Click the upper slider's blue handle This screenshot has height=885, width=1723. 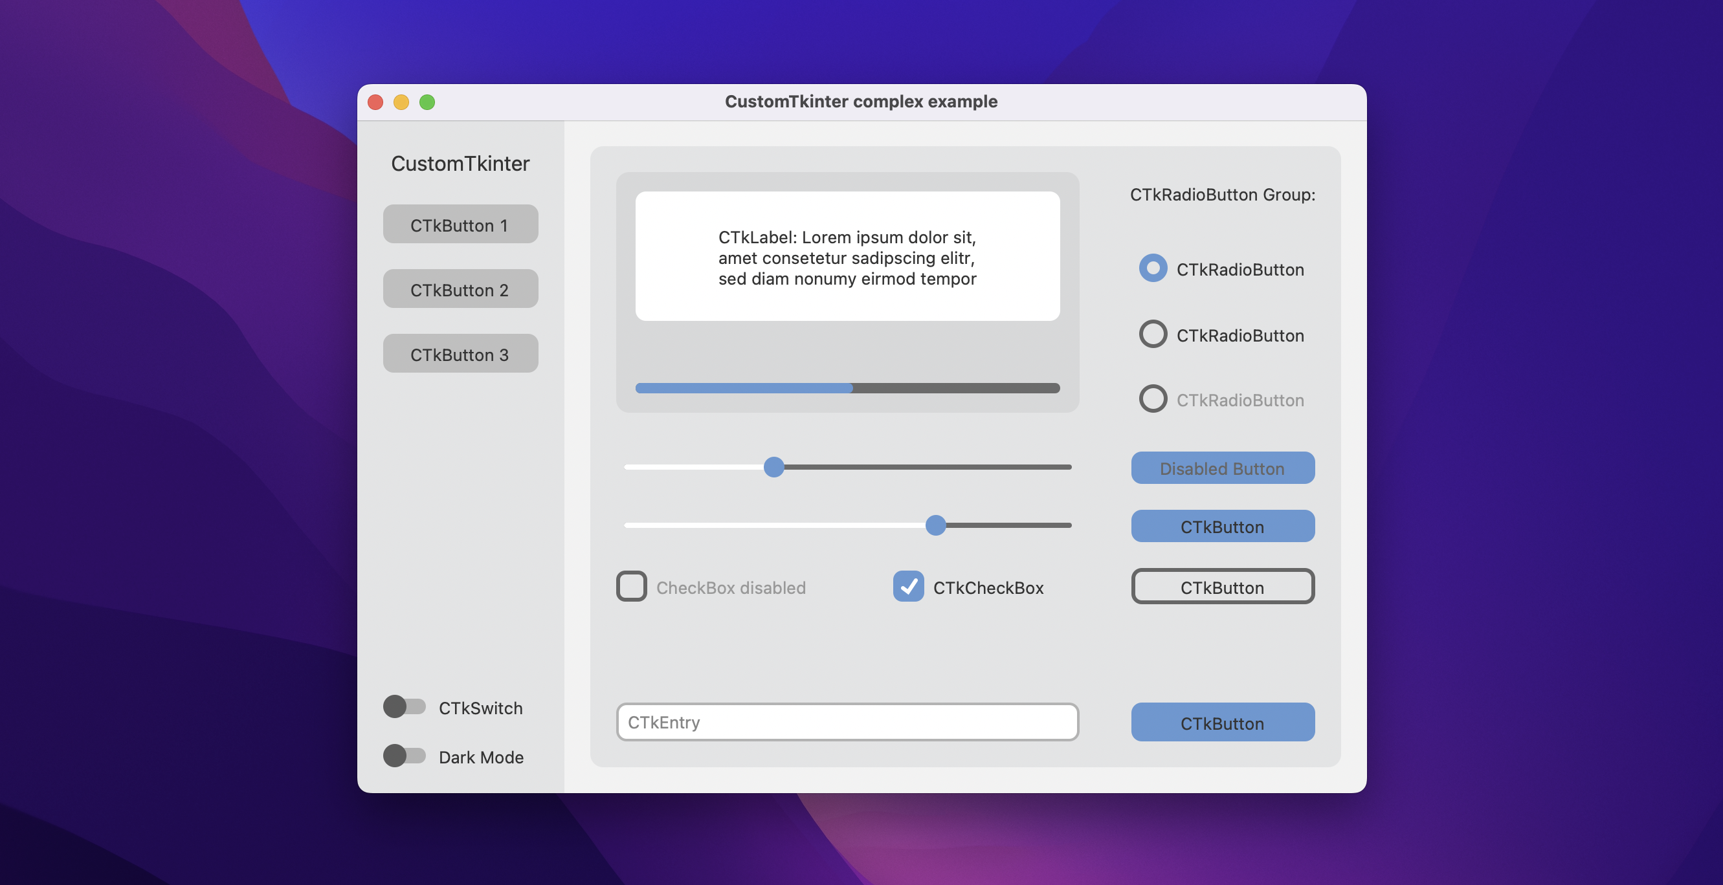tap(773, 466)
